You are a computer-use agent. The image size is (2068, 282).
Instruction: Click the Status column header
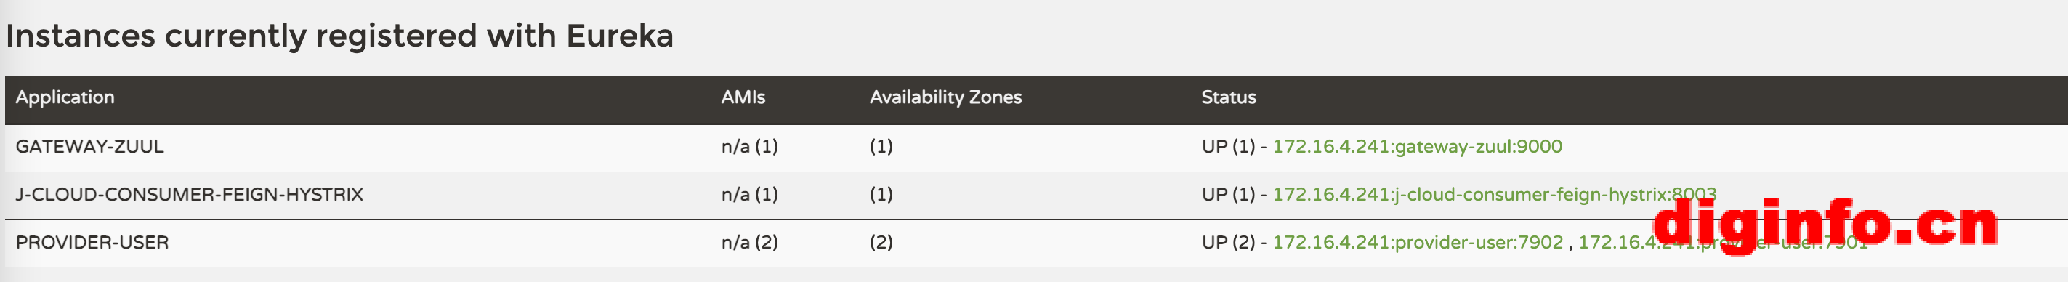pyautogui.click(x=1228, y=97)
